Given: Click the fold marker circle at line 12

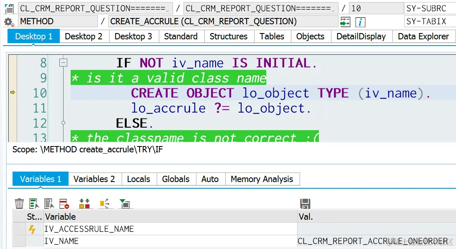Looking at the screenshot, I should [63, 123].
